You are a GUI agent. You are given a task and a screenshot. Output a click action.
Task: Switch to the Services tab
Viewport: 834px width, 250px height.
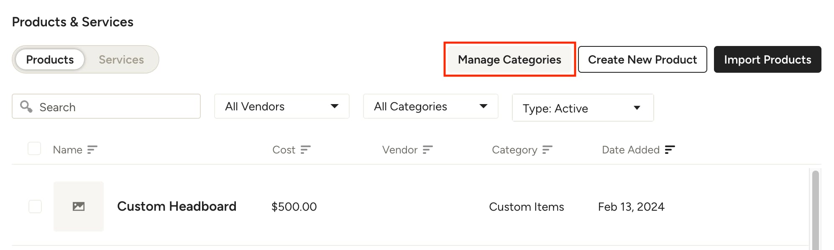(121, 59)
